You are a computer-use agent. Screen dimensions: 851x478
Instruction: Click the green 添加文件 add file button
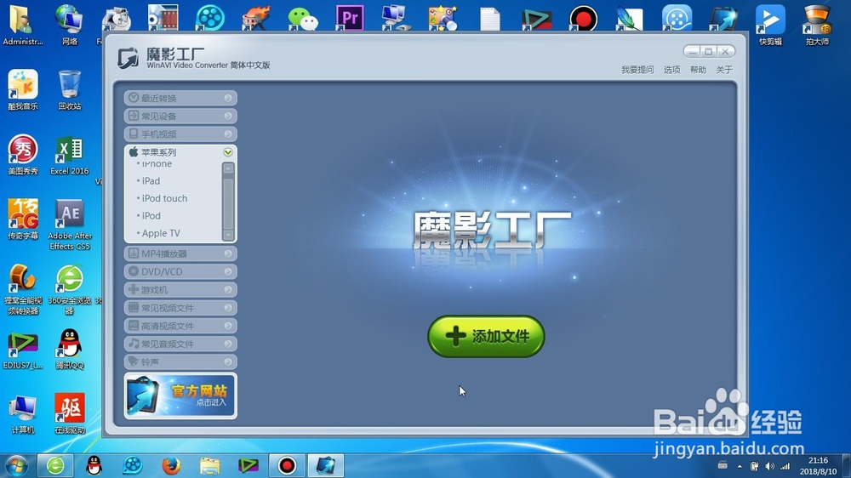click(486, 337)
